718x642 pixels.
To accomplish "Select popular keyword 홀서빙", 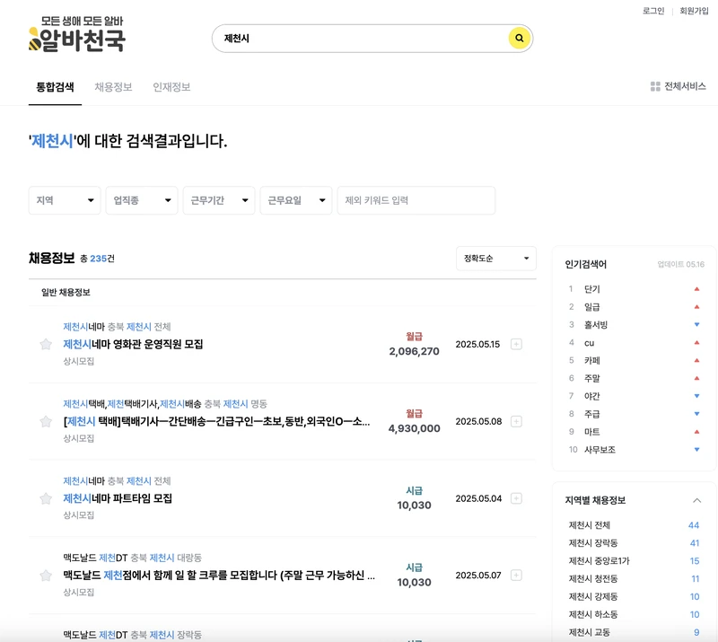I will point(596,325).
